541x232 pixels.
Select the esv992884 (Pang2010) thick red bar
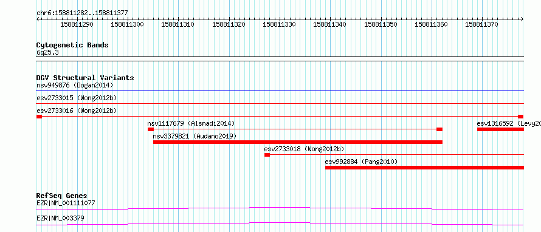pyautogui.click(x=424, y=168)
